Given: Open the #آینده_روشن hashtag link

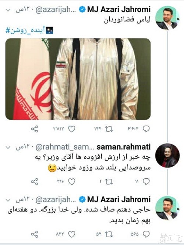Looking at the screenshot, I should (x=25, y=30).
